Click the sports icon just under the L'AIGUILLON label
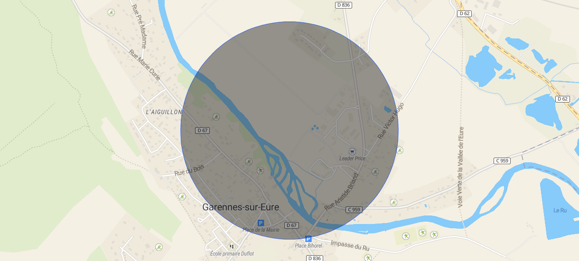Viewport: 579px width, 261px height. coord(216,116)
